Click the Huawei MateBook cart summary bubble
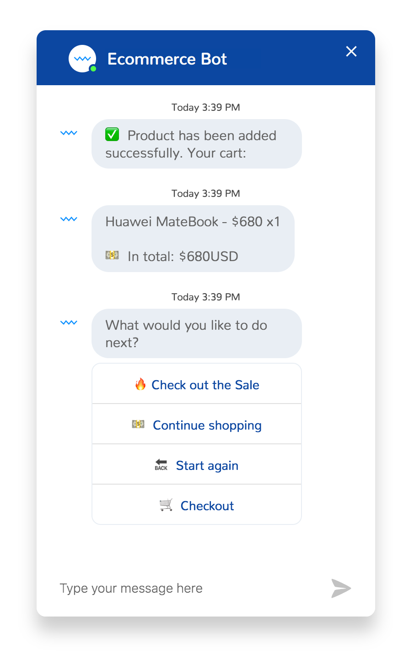 click(193, 239)
